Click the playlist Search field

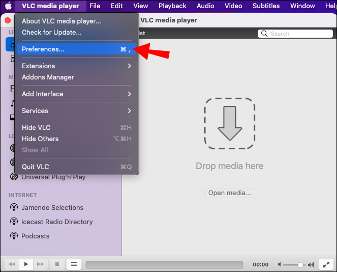pyautogui.click(x=295, y=34)
